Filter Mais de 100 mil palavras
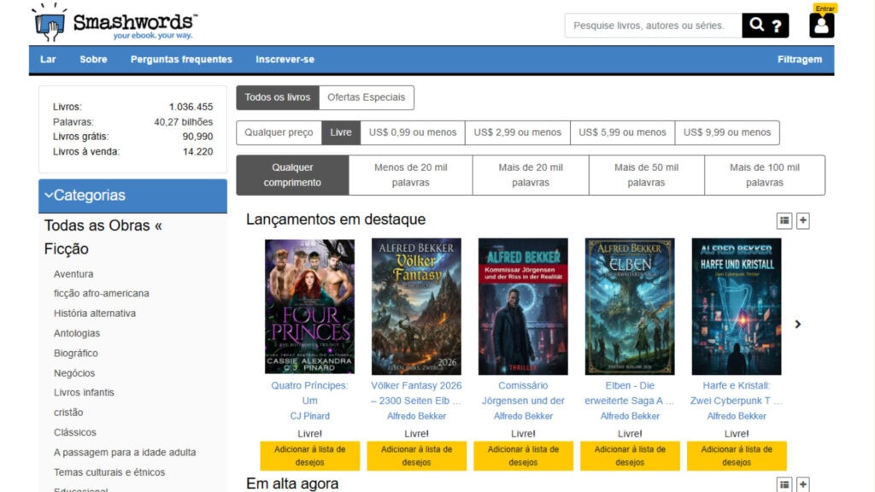Viewport: 875px width, 492px height. (x=765, y=175)
